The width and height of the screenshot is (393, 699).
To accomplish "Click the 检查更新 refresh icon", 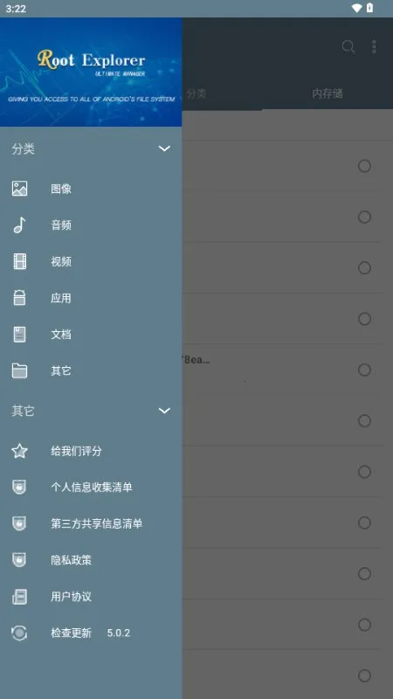I will (x=19, y=633).
